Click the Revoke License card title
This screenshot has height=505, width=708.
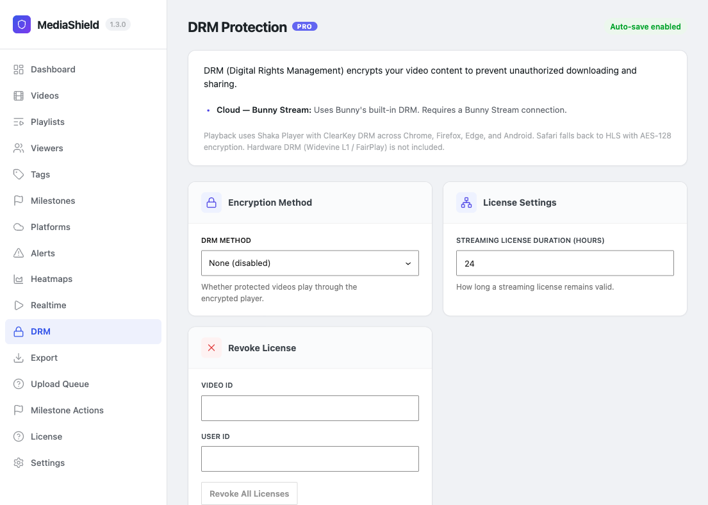[x=262, y=348]
